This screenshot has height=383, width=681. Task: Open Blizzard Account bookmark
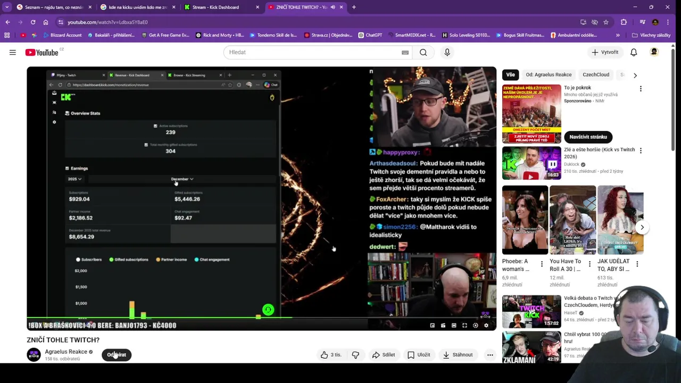click(x=62, y=35)
